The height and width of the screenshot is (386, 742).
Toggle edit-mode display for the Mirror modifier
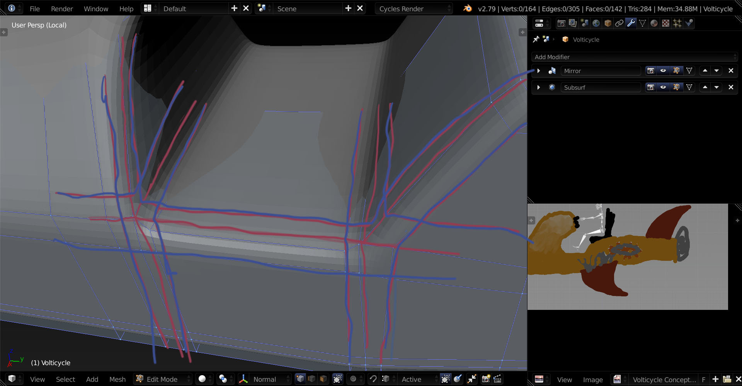(676, 71)
